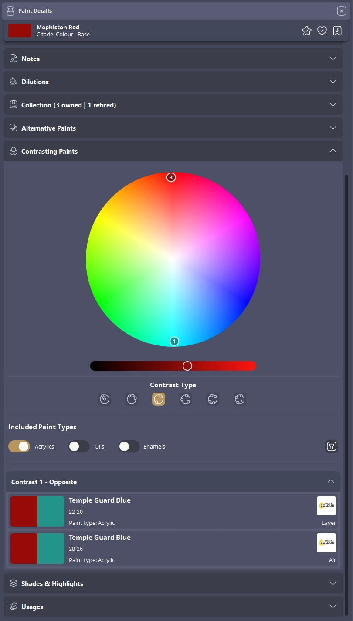
Task: Open the paint filter icon button
Action: [332, 446]
